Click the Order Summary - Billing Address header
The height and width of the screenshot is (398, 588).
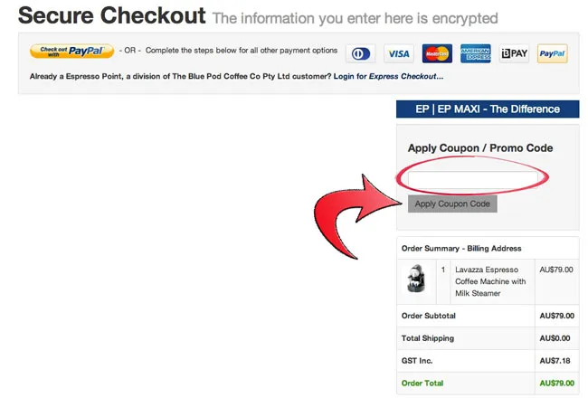pyautogui.click(x=461, y=249)
